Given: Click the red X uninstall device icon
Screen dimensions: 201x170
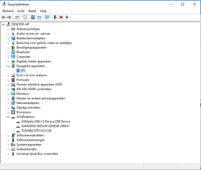Looking at the screenshot, I should [x=61, y=17].
